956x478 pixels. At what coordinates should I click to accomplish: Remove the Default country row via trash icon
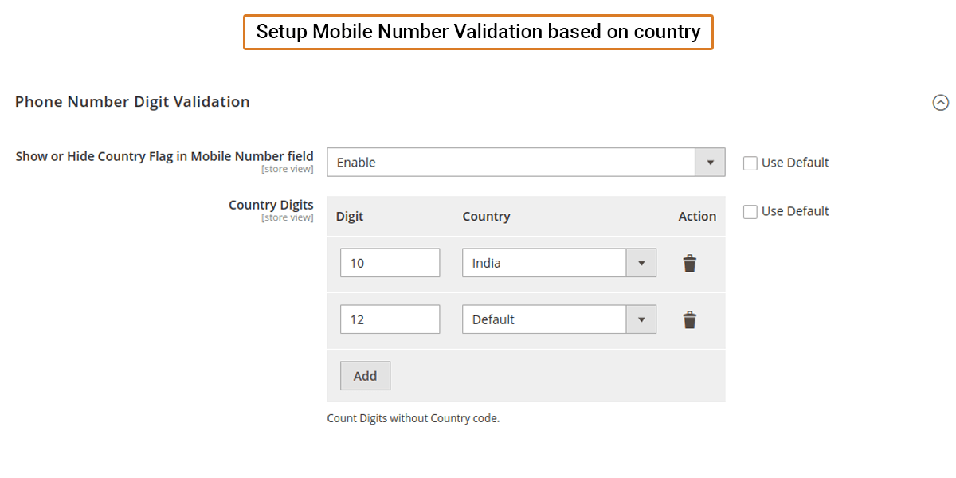point(690,320)
